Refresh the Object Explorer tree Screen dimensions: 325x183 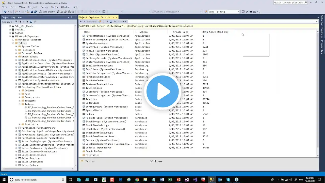tap(31, 22)
